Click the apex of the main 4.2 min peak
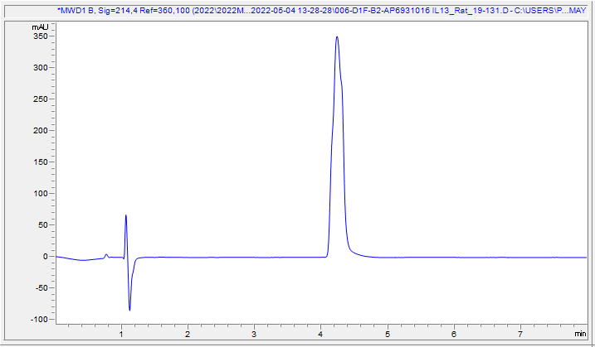Viewport: 595px width, 347px height. click(x=336, y=37)
